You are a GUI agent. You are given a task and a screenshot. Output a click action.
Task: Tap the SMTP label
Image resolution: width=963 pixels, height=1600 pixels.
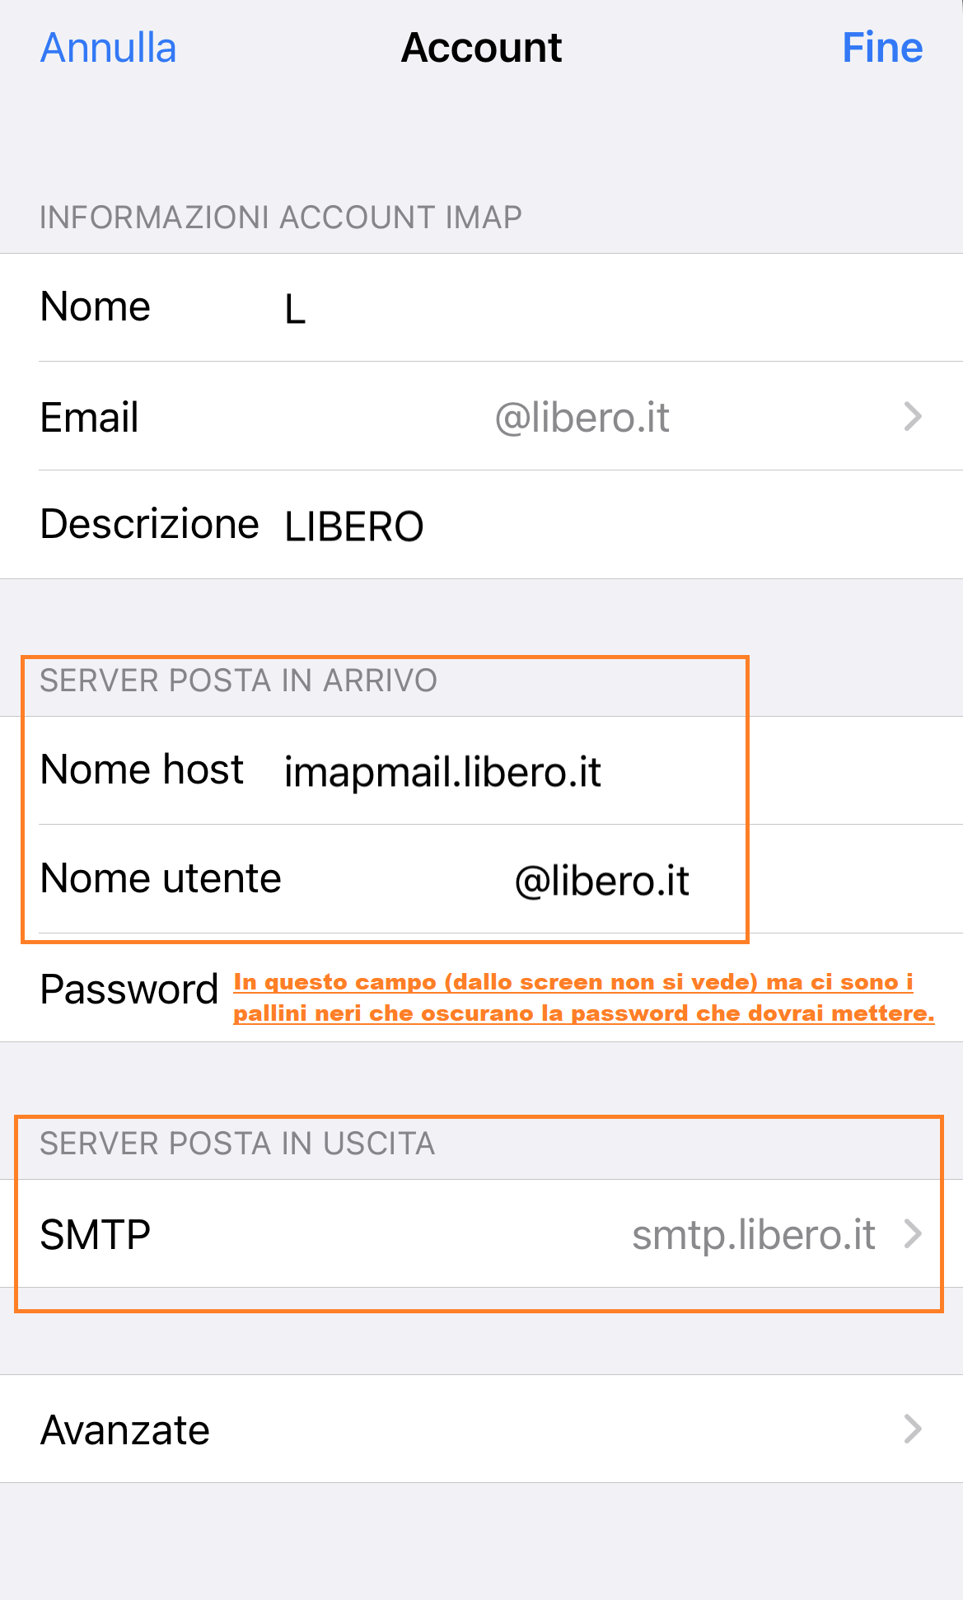(96, 1235)
